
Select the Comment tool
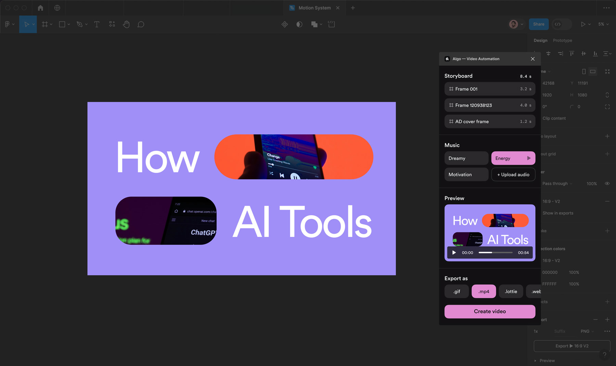[x=141, y=24]
